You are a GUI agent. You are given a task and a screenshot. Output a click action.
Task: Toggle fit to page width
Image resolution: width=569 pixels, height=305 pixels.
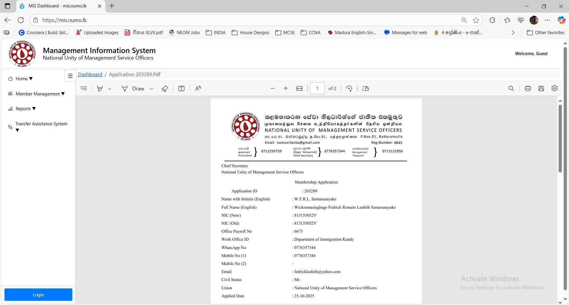[x=299, y=88]
